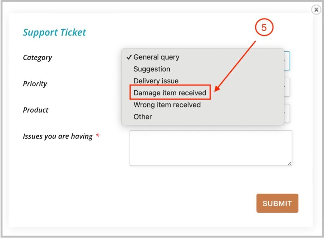This screenshot has width=324, height=238.
Task: Click the Priority field label
Action: click(x=35, y=84)
